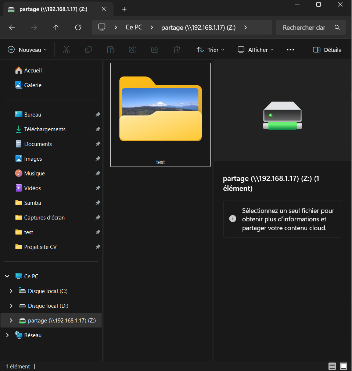Switch to details list view in status bar
The width and height of the screenshot is (352, 371).
[x=332, y=366]
